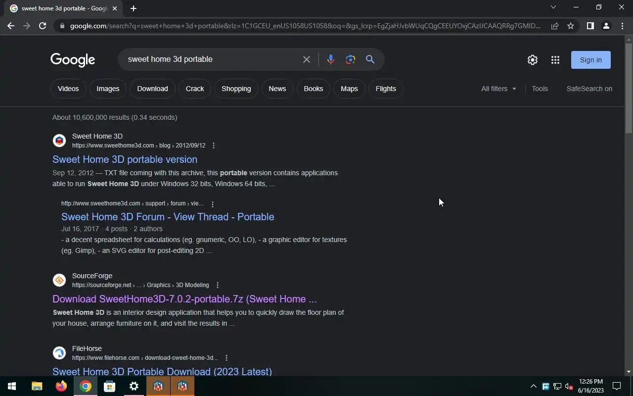Bookmark this tab with the star icon
Screen dimensions: 633x396
coord(571,26)
